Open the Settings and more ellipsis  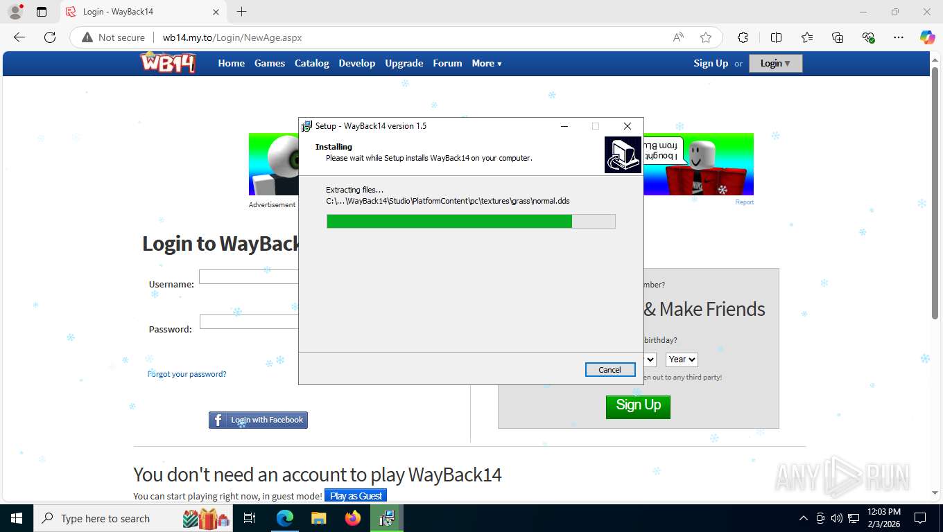click(x=899, y=37)
